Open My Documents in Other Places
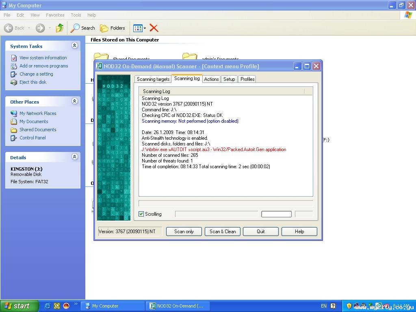This screenshot has width=416, height=312. [x=34, y=121]
